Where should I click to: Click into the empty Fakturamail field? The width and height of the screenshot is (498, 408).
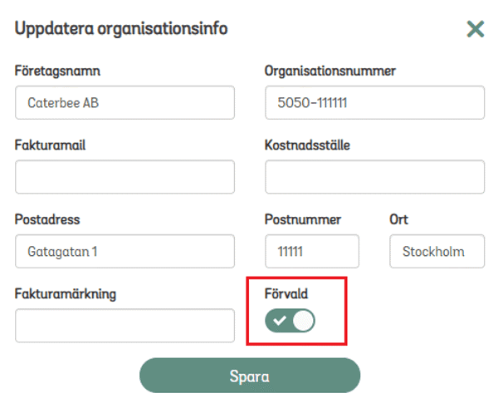click(124, 177)
